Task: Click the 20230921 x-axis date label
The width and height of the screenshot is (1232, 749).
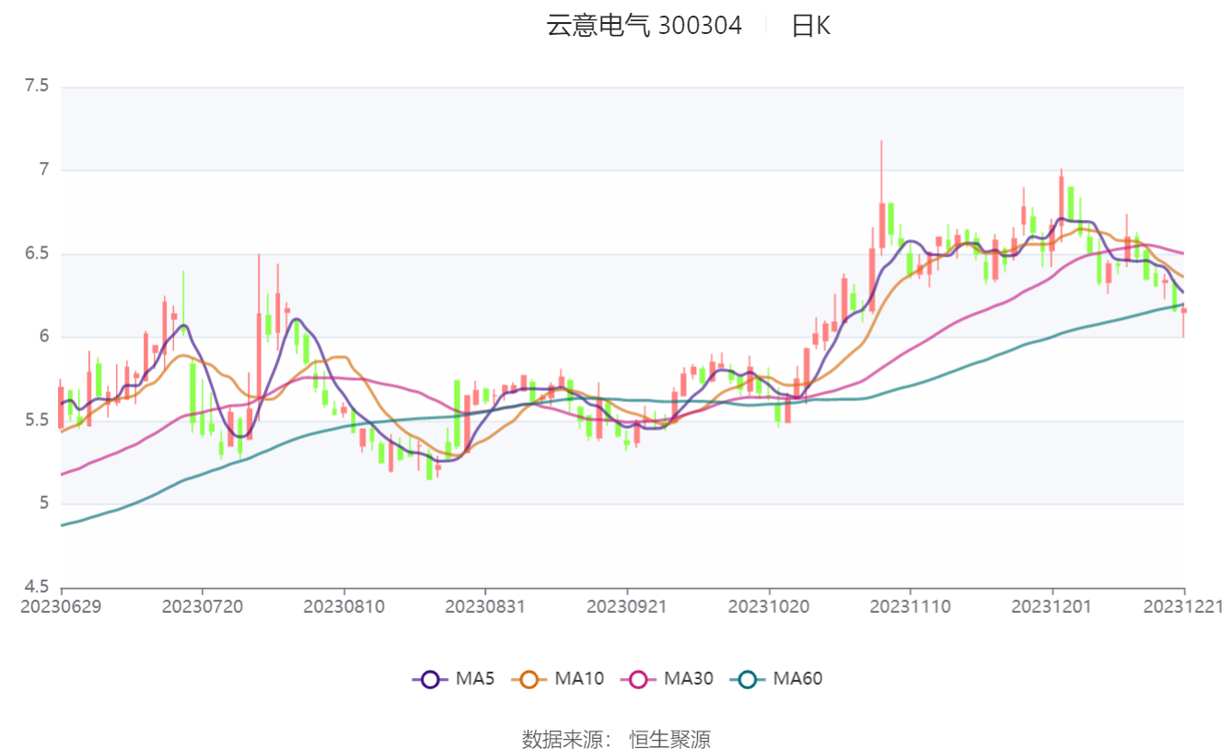Action: pyautogui.click(x=627, y=608)
